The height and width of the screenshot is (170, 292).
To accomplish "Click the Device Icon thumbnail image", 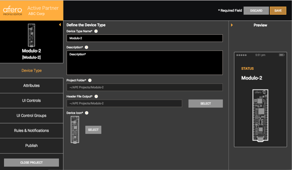I will (75, 130).
